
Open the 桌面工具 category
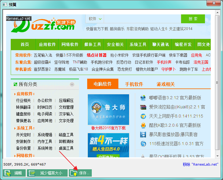[66, 148]
